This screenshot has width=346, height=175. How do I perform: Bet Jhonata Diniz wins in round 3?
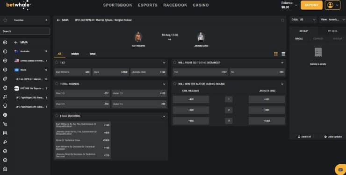click(x=267, y=121)
